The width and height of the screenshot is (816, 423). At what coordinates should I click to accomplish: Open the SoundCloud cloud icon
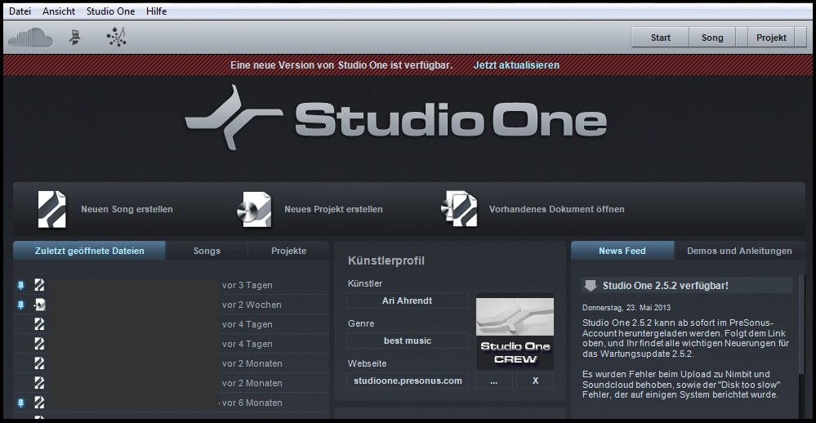[x=30, y=38]
